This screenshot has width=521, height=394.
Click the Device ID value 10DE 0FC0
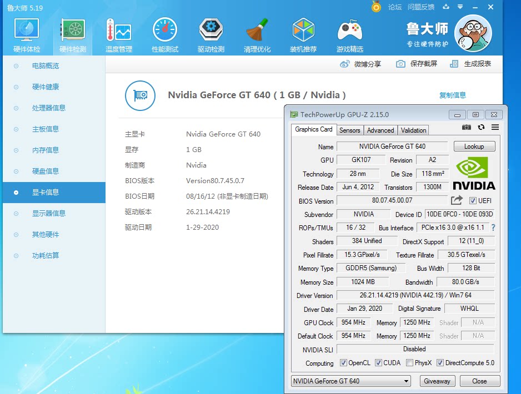click(x=459, y=214)
